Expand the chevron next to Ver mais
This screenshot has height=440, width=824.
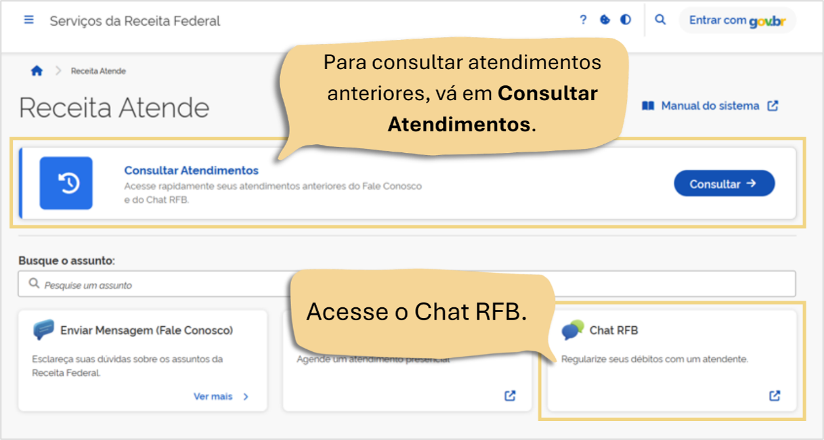[x=246, y=397]
